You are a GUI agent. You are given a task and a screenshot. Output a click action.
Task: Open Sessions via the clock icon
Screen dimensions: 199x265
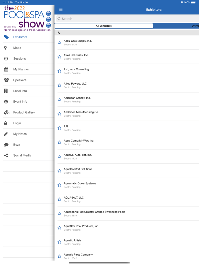[x=6, y=59]
